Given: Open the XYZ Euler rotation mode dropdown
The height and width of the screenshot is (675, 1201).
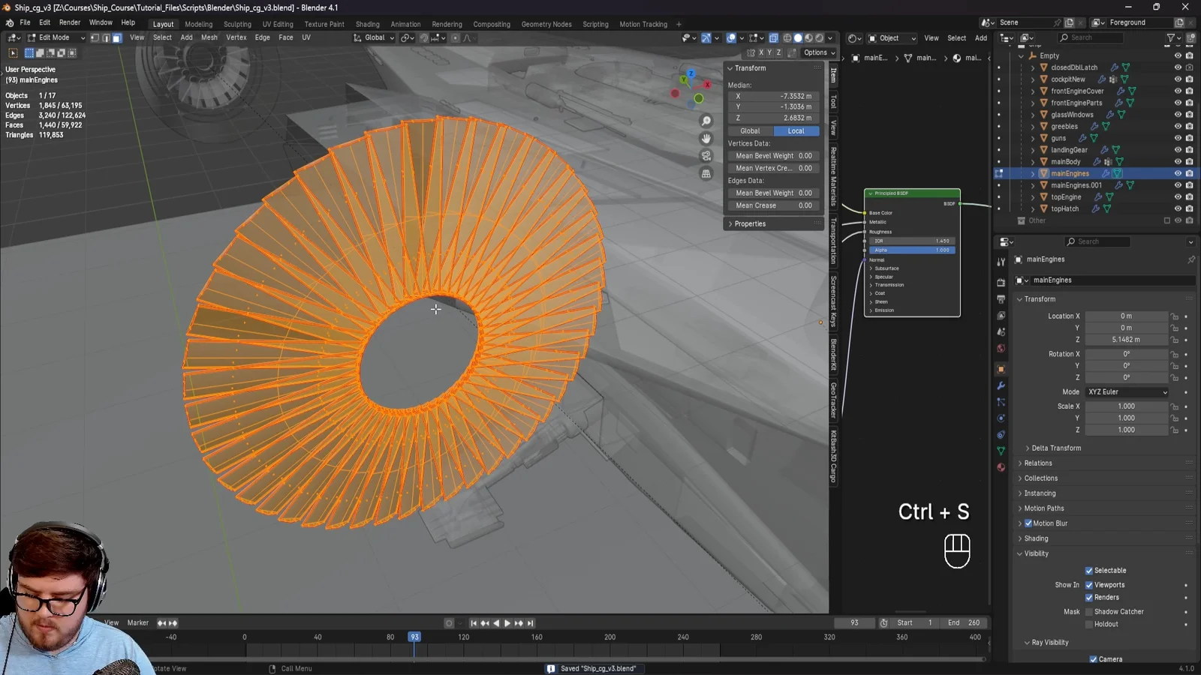Looking at the screenshot, I should [1126, 391].
